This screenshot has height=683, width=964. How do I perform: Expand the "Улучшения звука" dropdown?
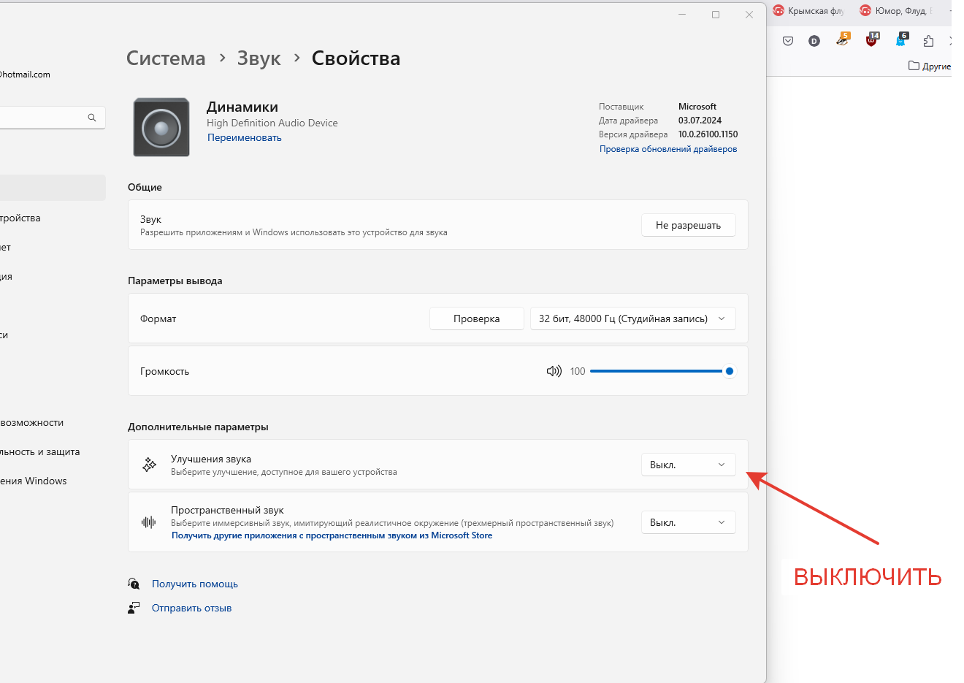click(688, 465)
